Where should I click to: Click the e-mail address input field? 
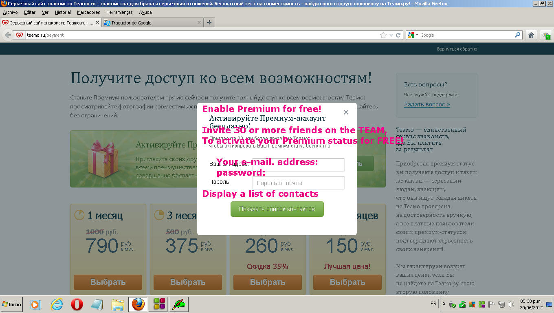(x=298, y=165)
